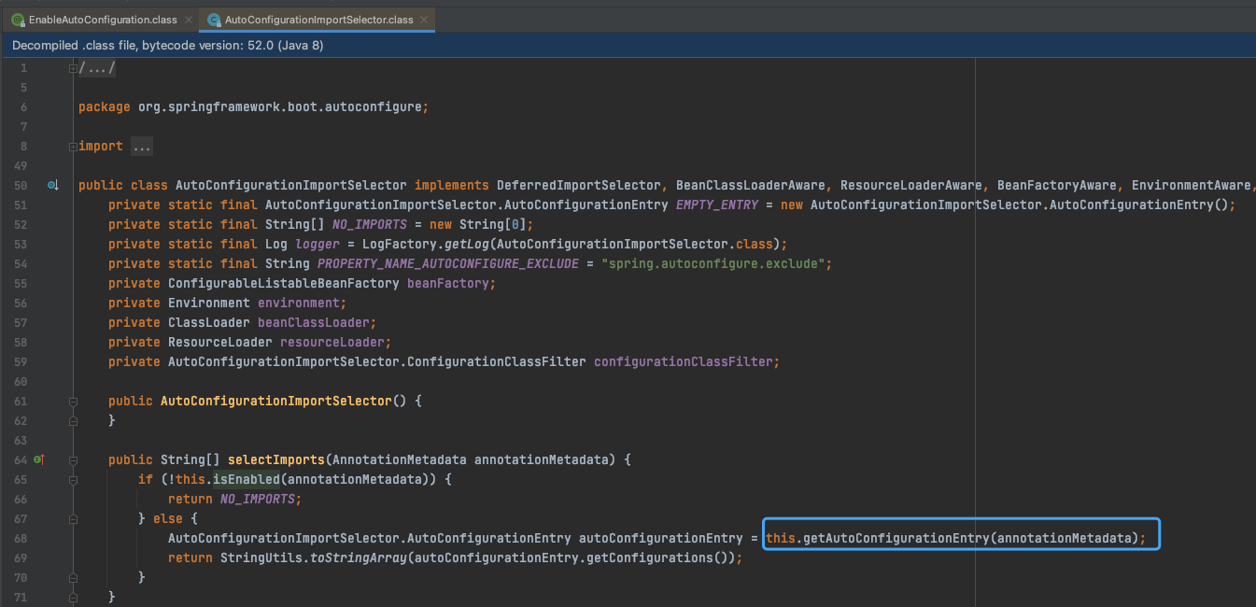Click the class icon on AutoConfigurationImportSelector tab
This screenshot has width=1256, height=607.
[x=214, y=20]
